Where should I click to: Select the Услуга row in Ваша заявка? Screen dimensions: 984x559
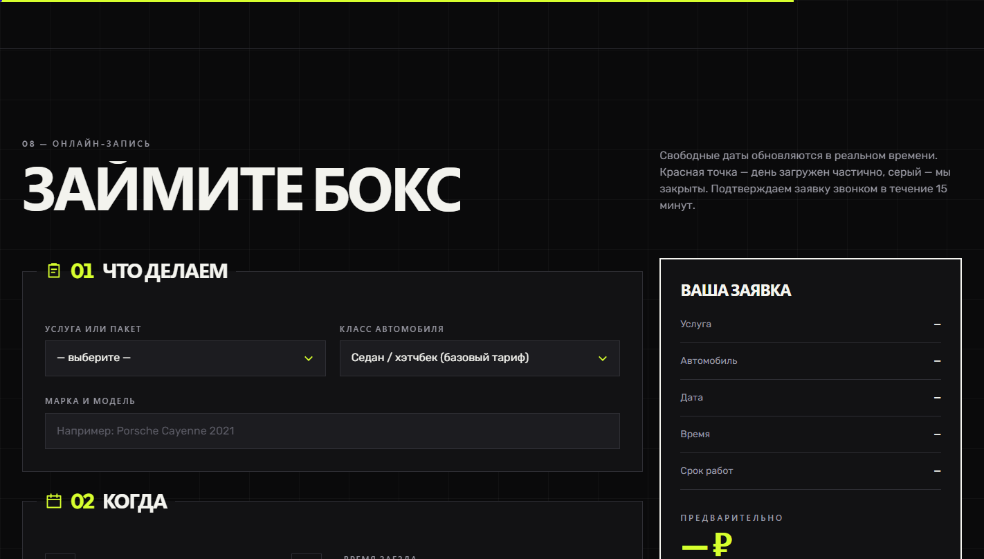pos(810,324)
